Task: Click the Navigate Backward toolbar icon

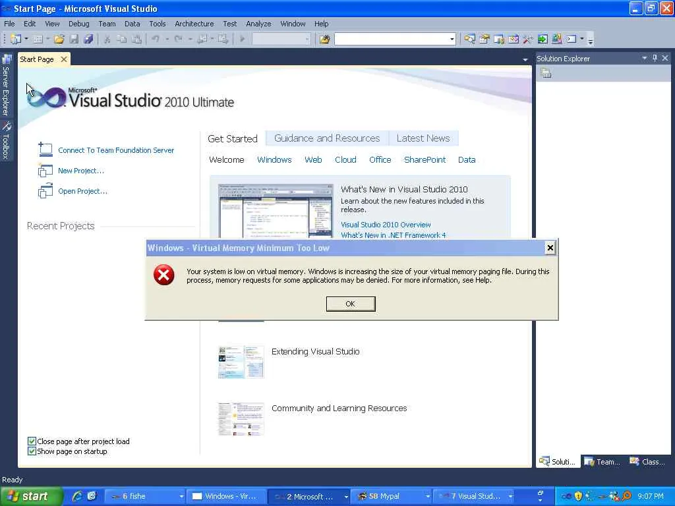Action: [x=202, y=39]
